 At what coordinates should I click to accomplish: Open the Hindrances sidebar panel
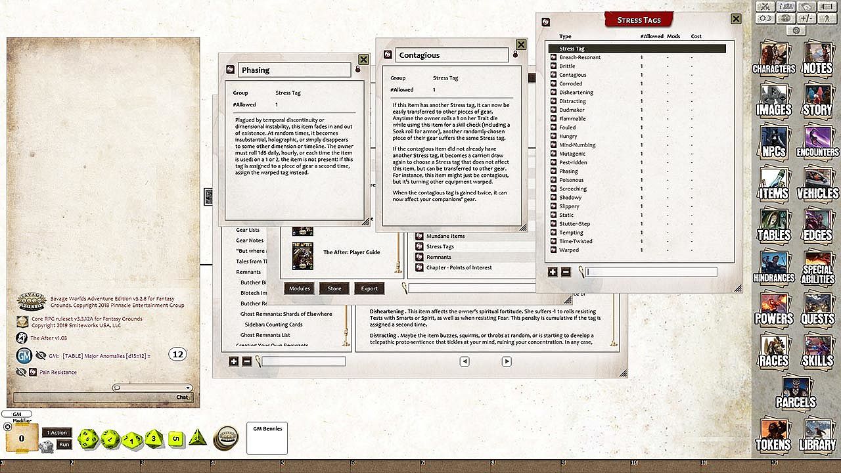(x=774, y=267)
